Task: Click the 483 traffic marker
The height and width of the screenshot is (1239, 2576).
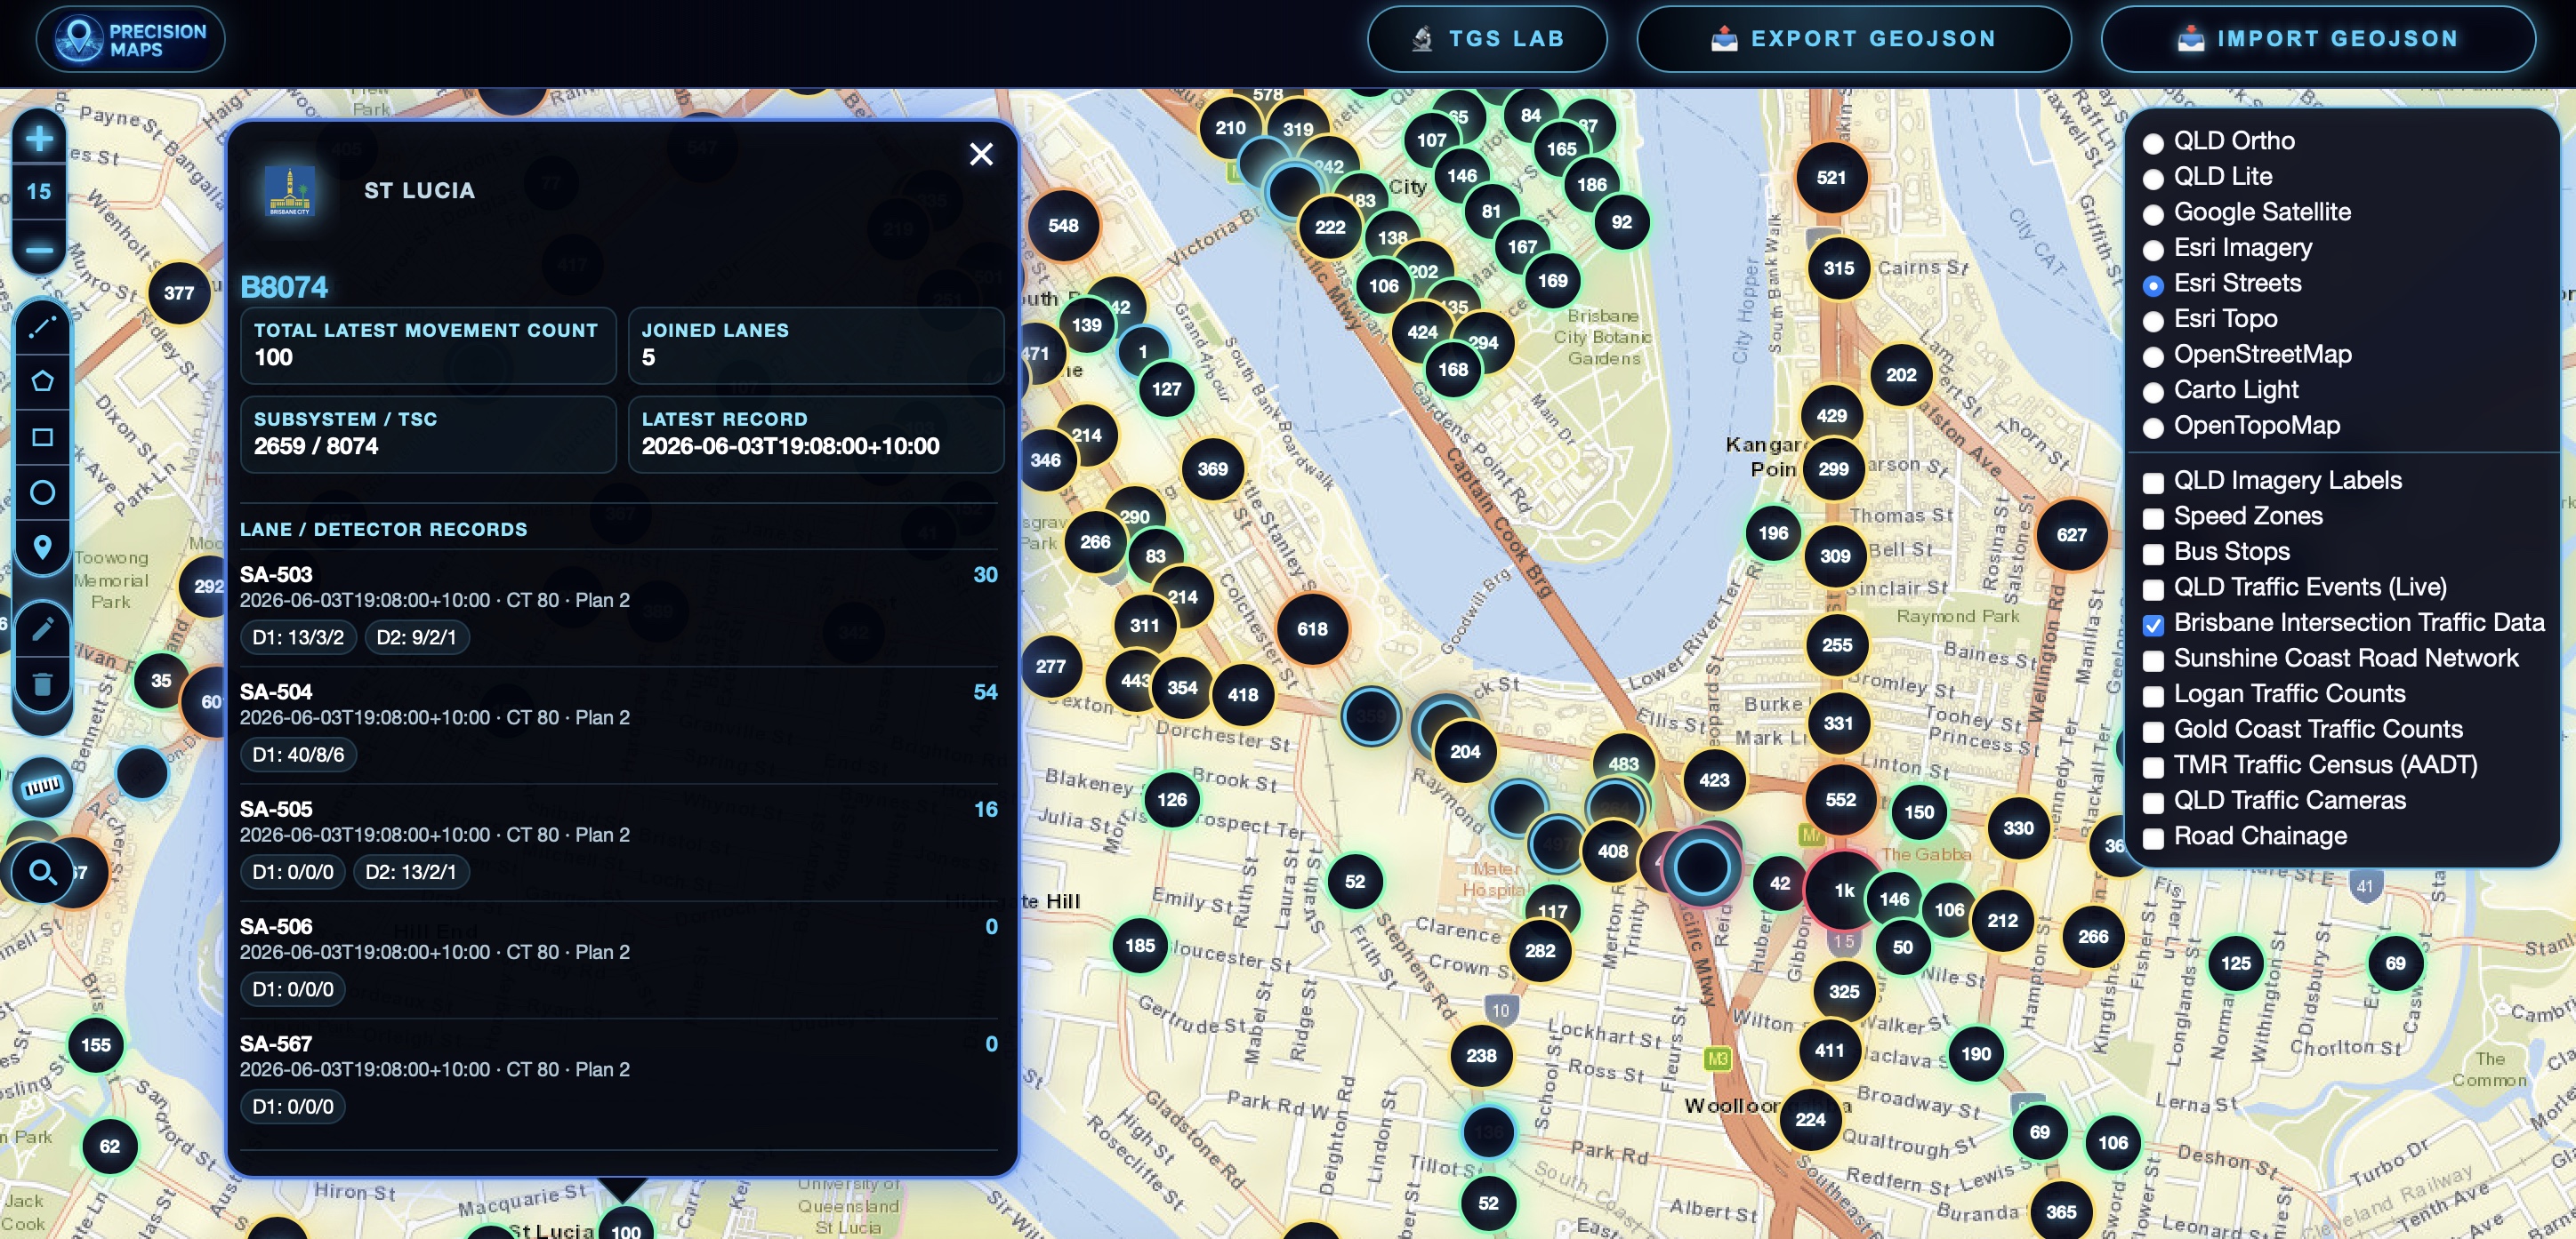Action: tap(1623, 764)
